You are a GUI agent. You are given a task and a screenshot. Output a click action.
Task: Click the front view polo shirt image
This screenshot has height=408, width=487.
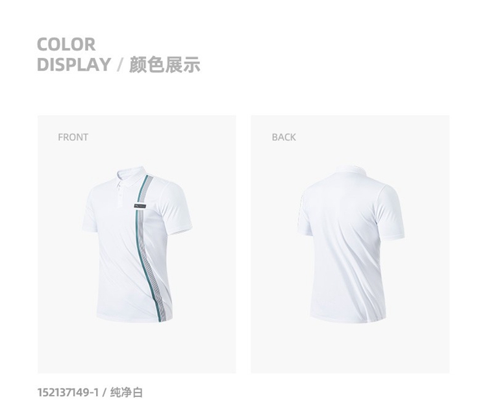point(137,244)
